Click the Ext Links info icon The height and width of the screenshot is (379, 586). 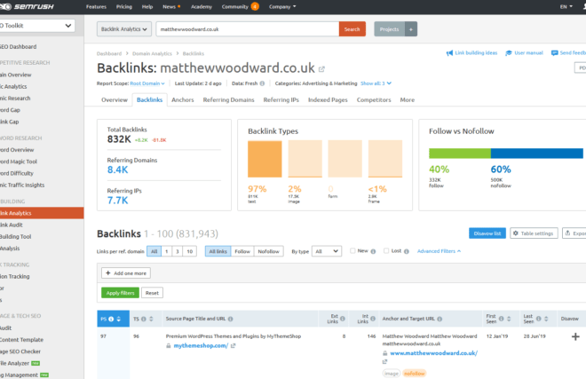[343, 319]
